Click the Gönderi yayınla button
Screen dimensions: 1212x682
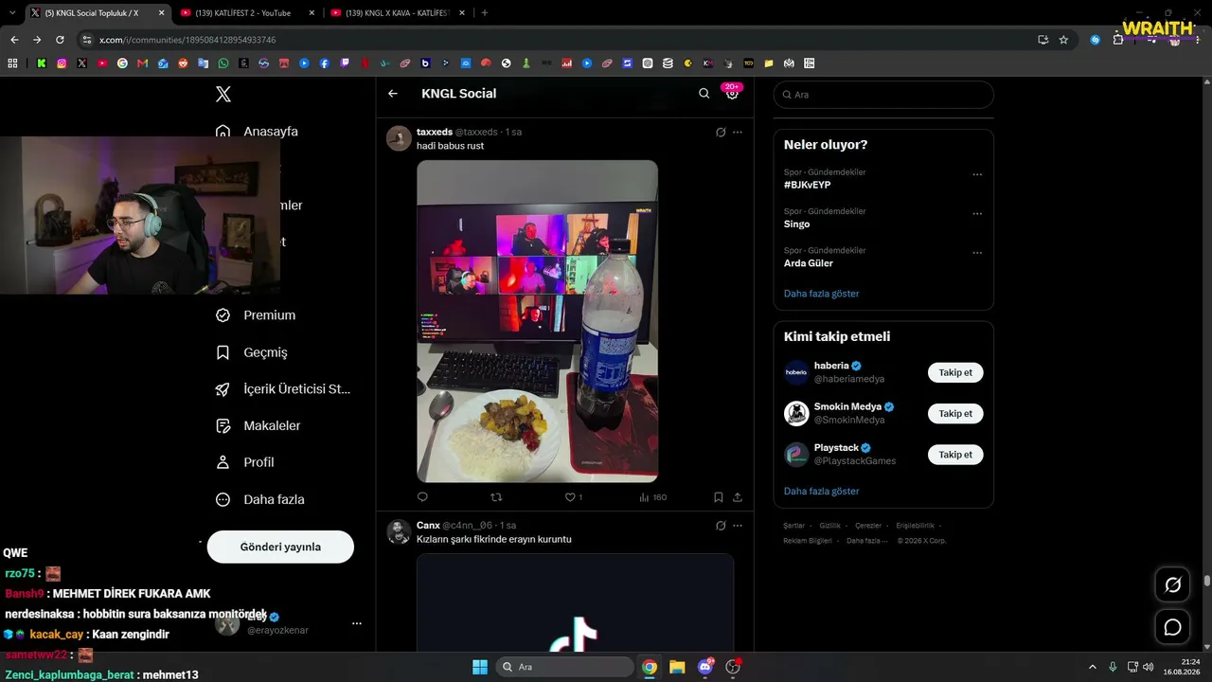(280, 547)
